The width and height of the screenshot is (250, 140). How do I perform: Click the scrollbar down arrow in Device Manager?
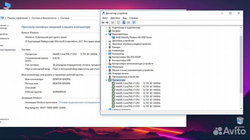click(241, 108)
